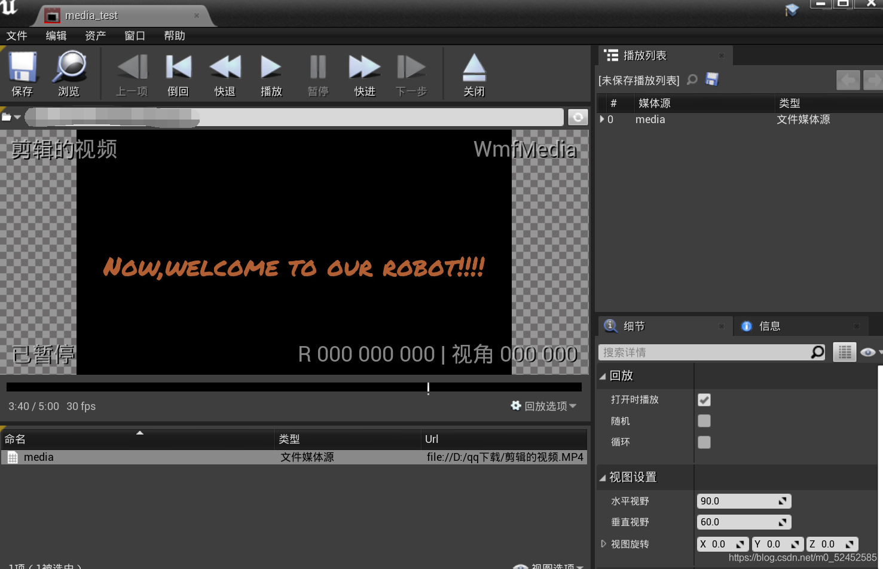This screenshot has height=569, width=883.
Task: Close the media_test tab
Action: 197,16
